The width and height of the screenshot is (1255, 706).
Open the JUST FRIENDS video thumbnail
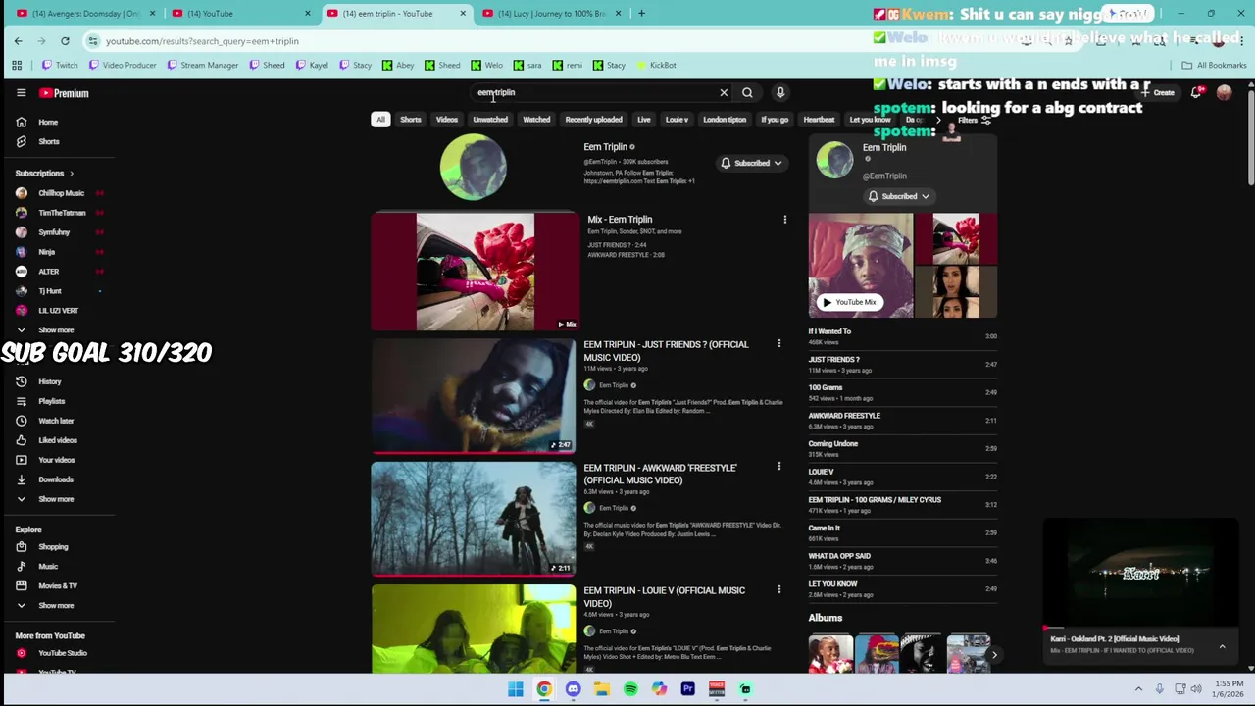point(474,395)
